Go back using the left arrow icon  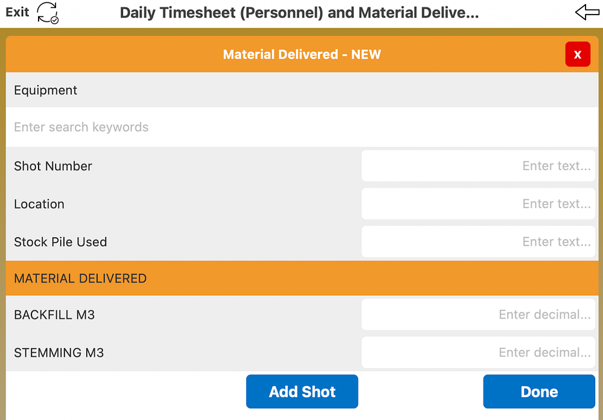tap(587, 13)
